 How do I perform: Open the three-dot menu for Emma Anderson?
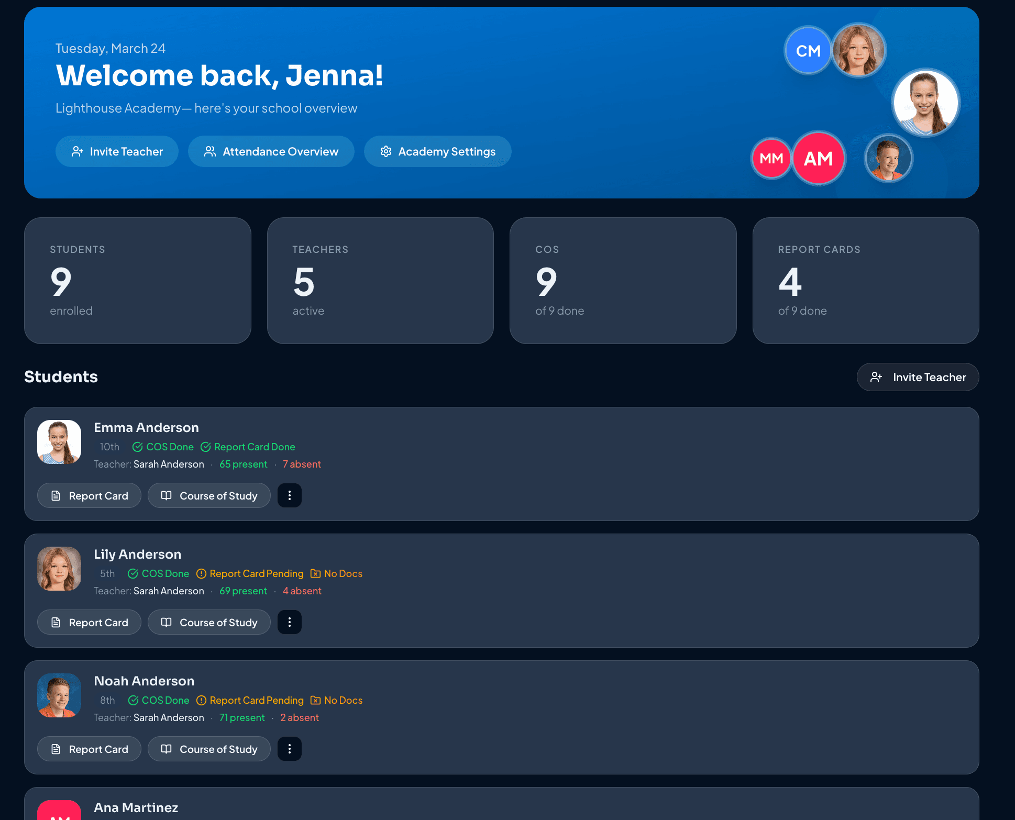pos(289,495)
